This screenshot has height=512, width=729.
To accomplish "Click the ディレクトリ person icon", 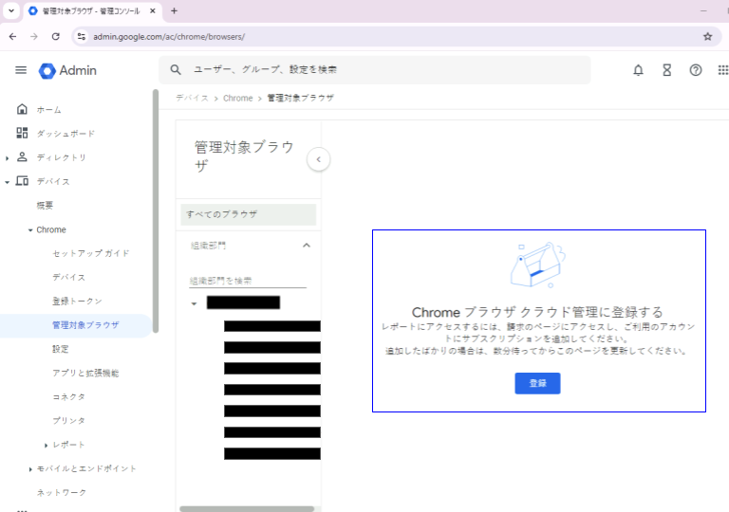I will 22,157.
